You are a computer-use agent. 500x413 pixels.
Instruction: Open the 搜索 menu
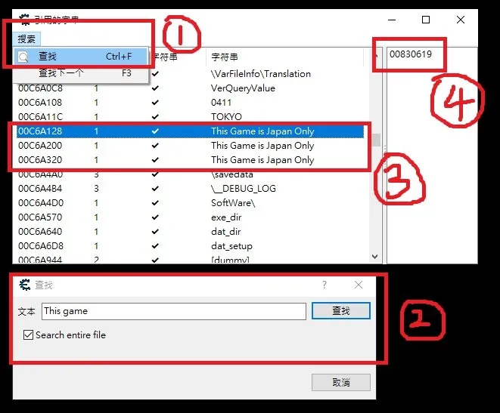click(26, 39)
